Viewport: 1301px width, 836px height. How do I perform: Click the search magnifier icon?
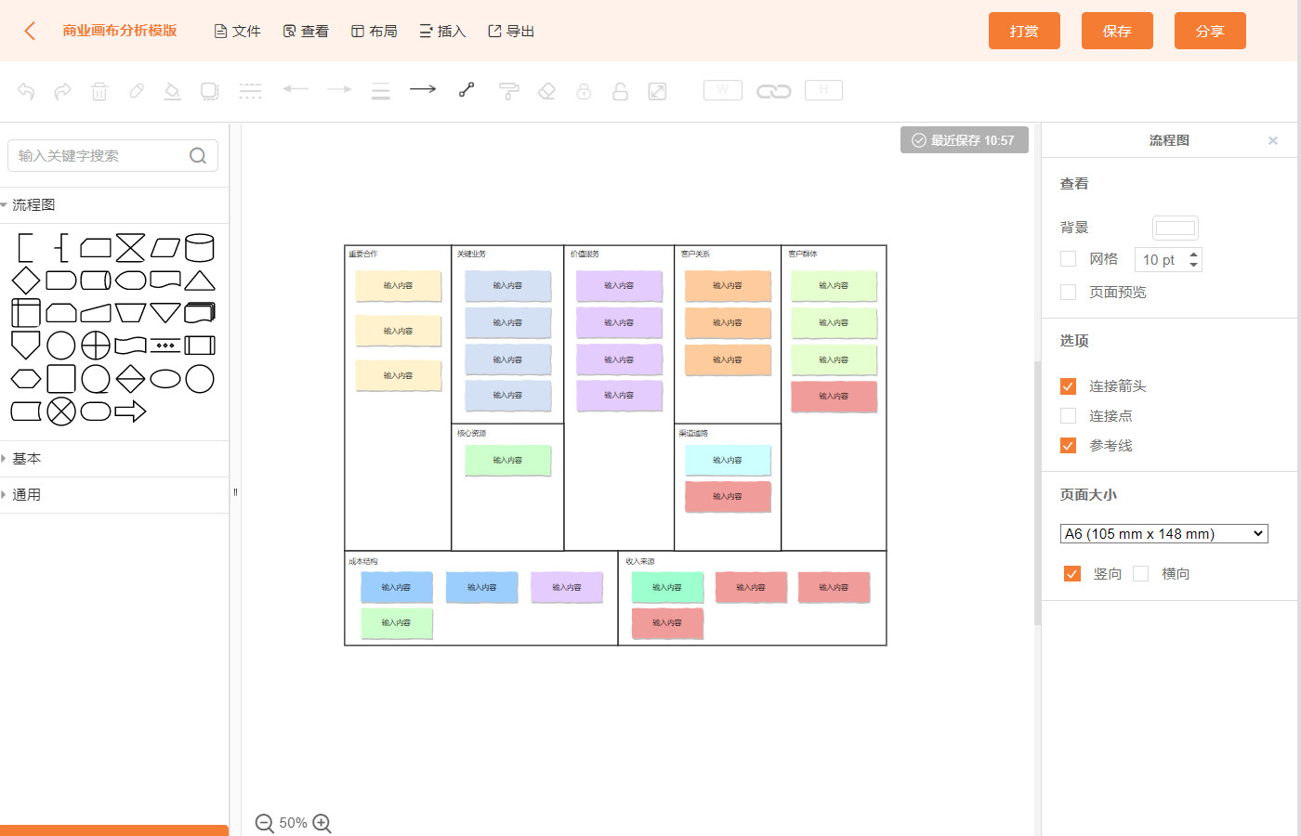[x=198, y=156]
